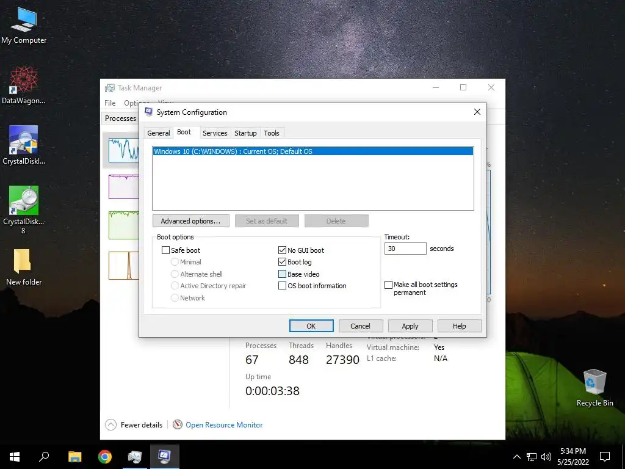This screenshot has width=625, height=469.
Task: Open network status tray icon
Action: pyautogui.click(x=532, y=457)
